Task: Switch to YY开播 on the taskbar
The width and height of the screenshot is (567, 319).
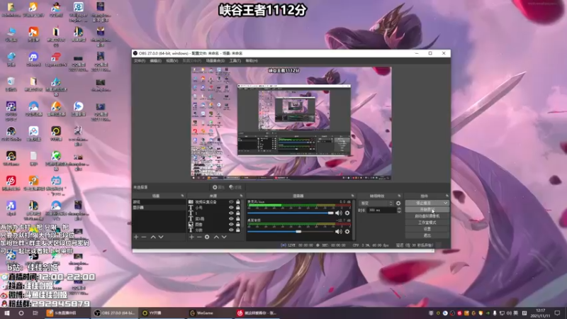Action: [162, 313]
